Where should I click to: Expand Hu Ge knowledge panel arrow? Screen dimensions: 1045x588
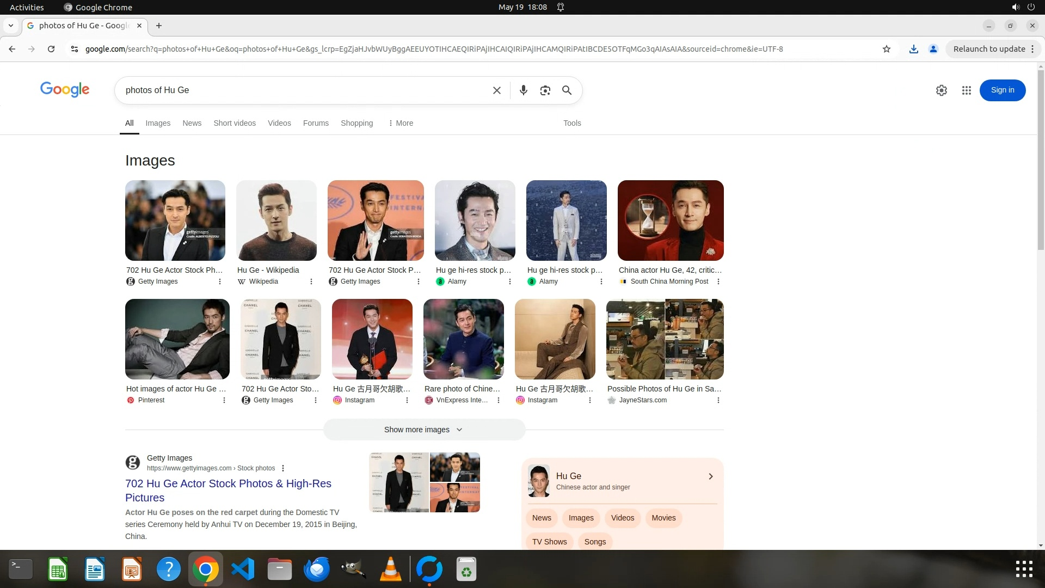click(x=710, y=476)
